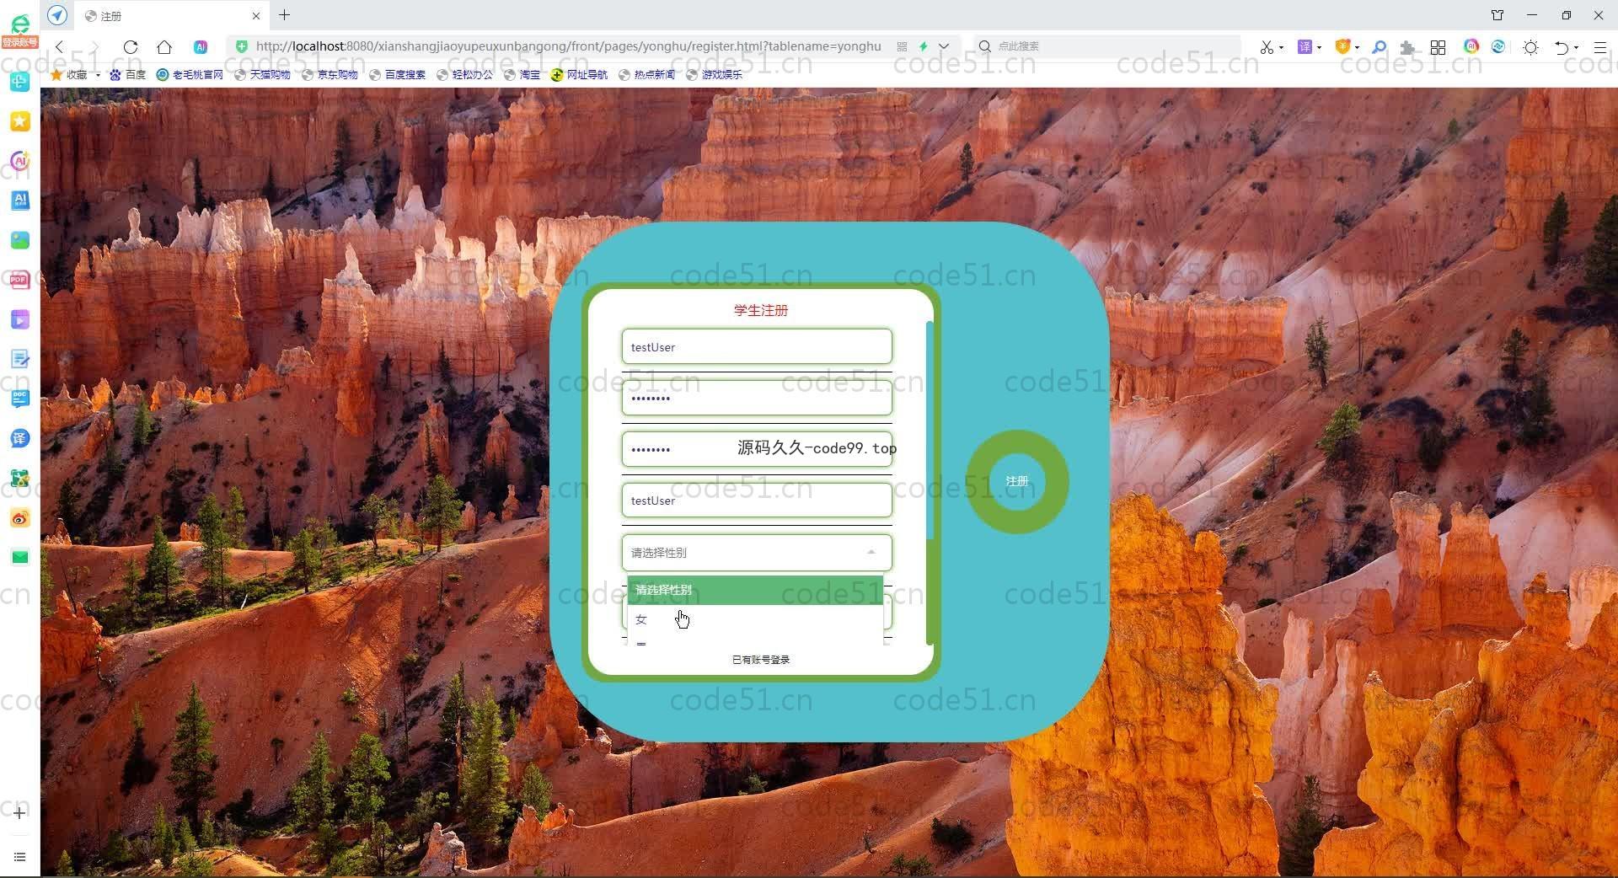Open the AI assistant next to home
This screenshot has width=1618, height=878.
(x=201, y=46)
